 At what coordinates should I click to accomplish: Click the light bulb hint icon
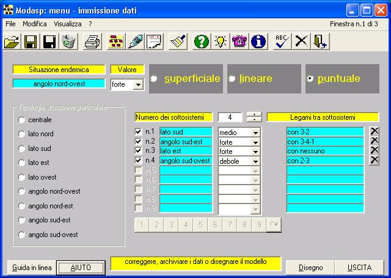click(221, 42)
